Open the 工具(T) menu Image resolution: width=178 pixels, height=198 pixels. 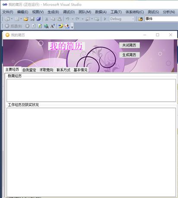pyautogui.click(x=116, y=12)
